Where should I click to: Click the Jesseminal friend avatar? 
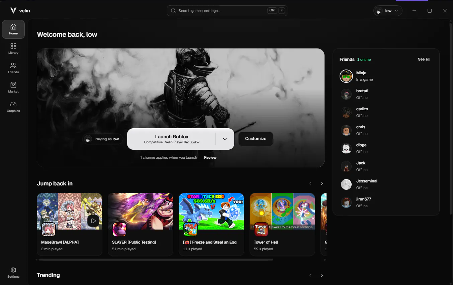coord(346,184)
